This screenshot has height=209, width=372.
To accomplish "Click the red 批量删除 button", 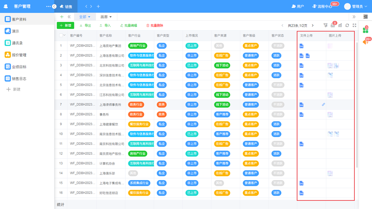I will pos(155,26).
